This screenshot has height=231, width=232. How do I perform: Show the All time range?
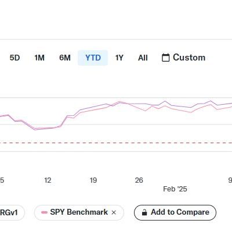click(x=143, y=58)
